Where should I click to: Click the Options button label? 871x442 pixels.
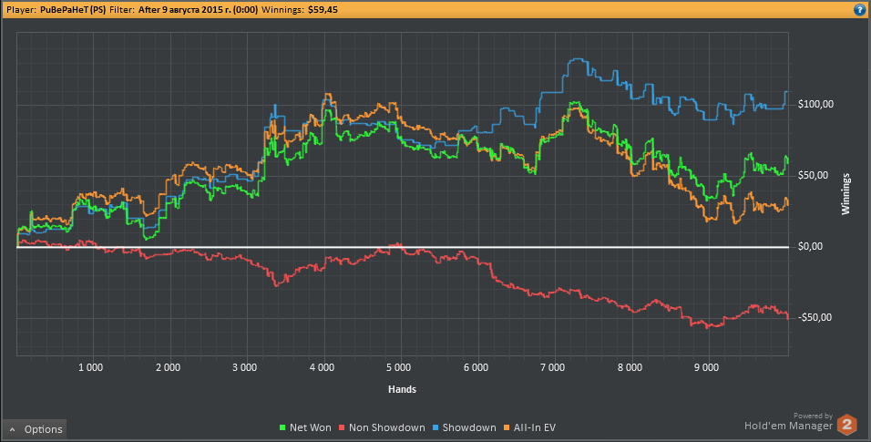pos(43,429)
